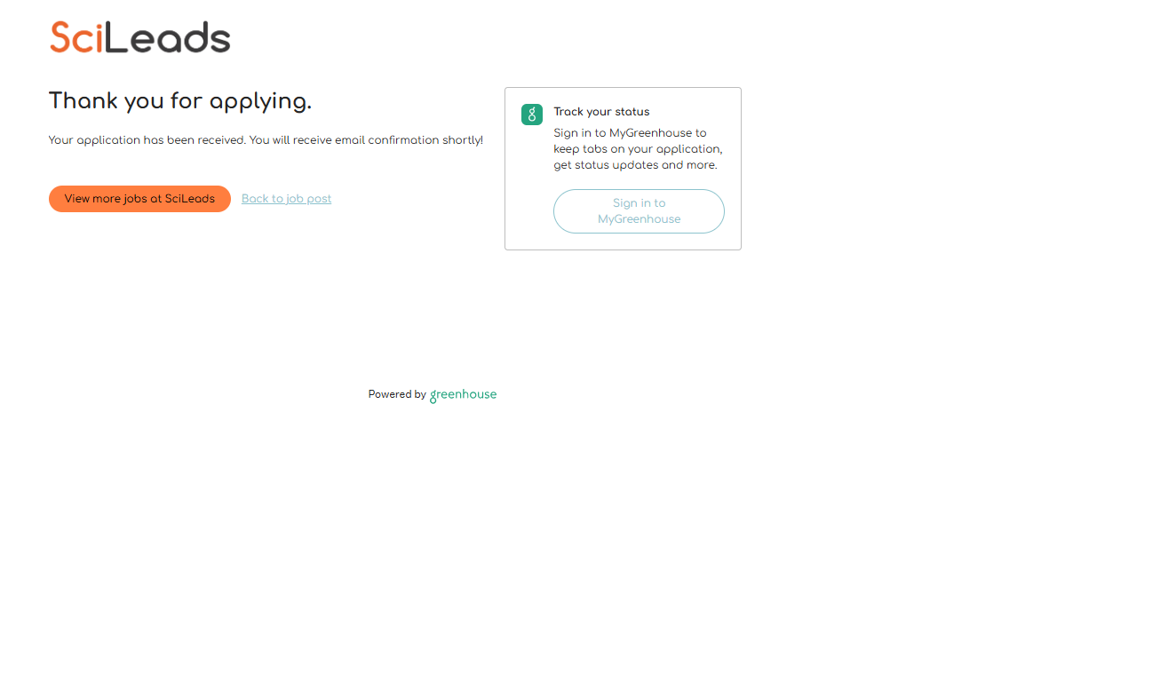Click the stylized "g" in the footer greenhouse logo
The image size is (1152, 697).
point(434,396)
